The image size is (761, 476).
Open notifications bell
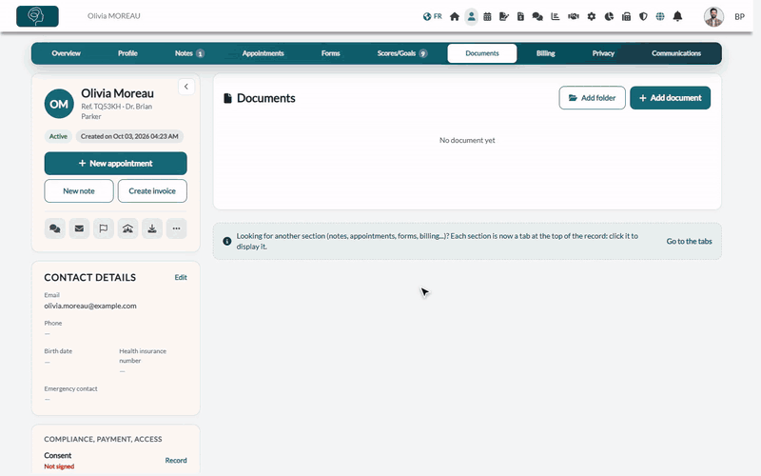click(677, 16)
